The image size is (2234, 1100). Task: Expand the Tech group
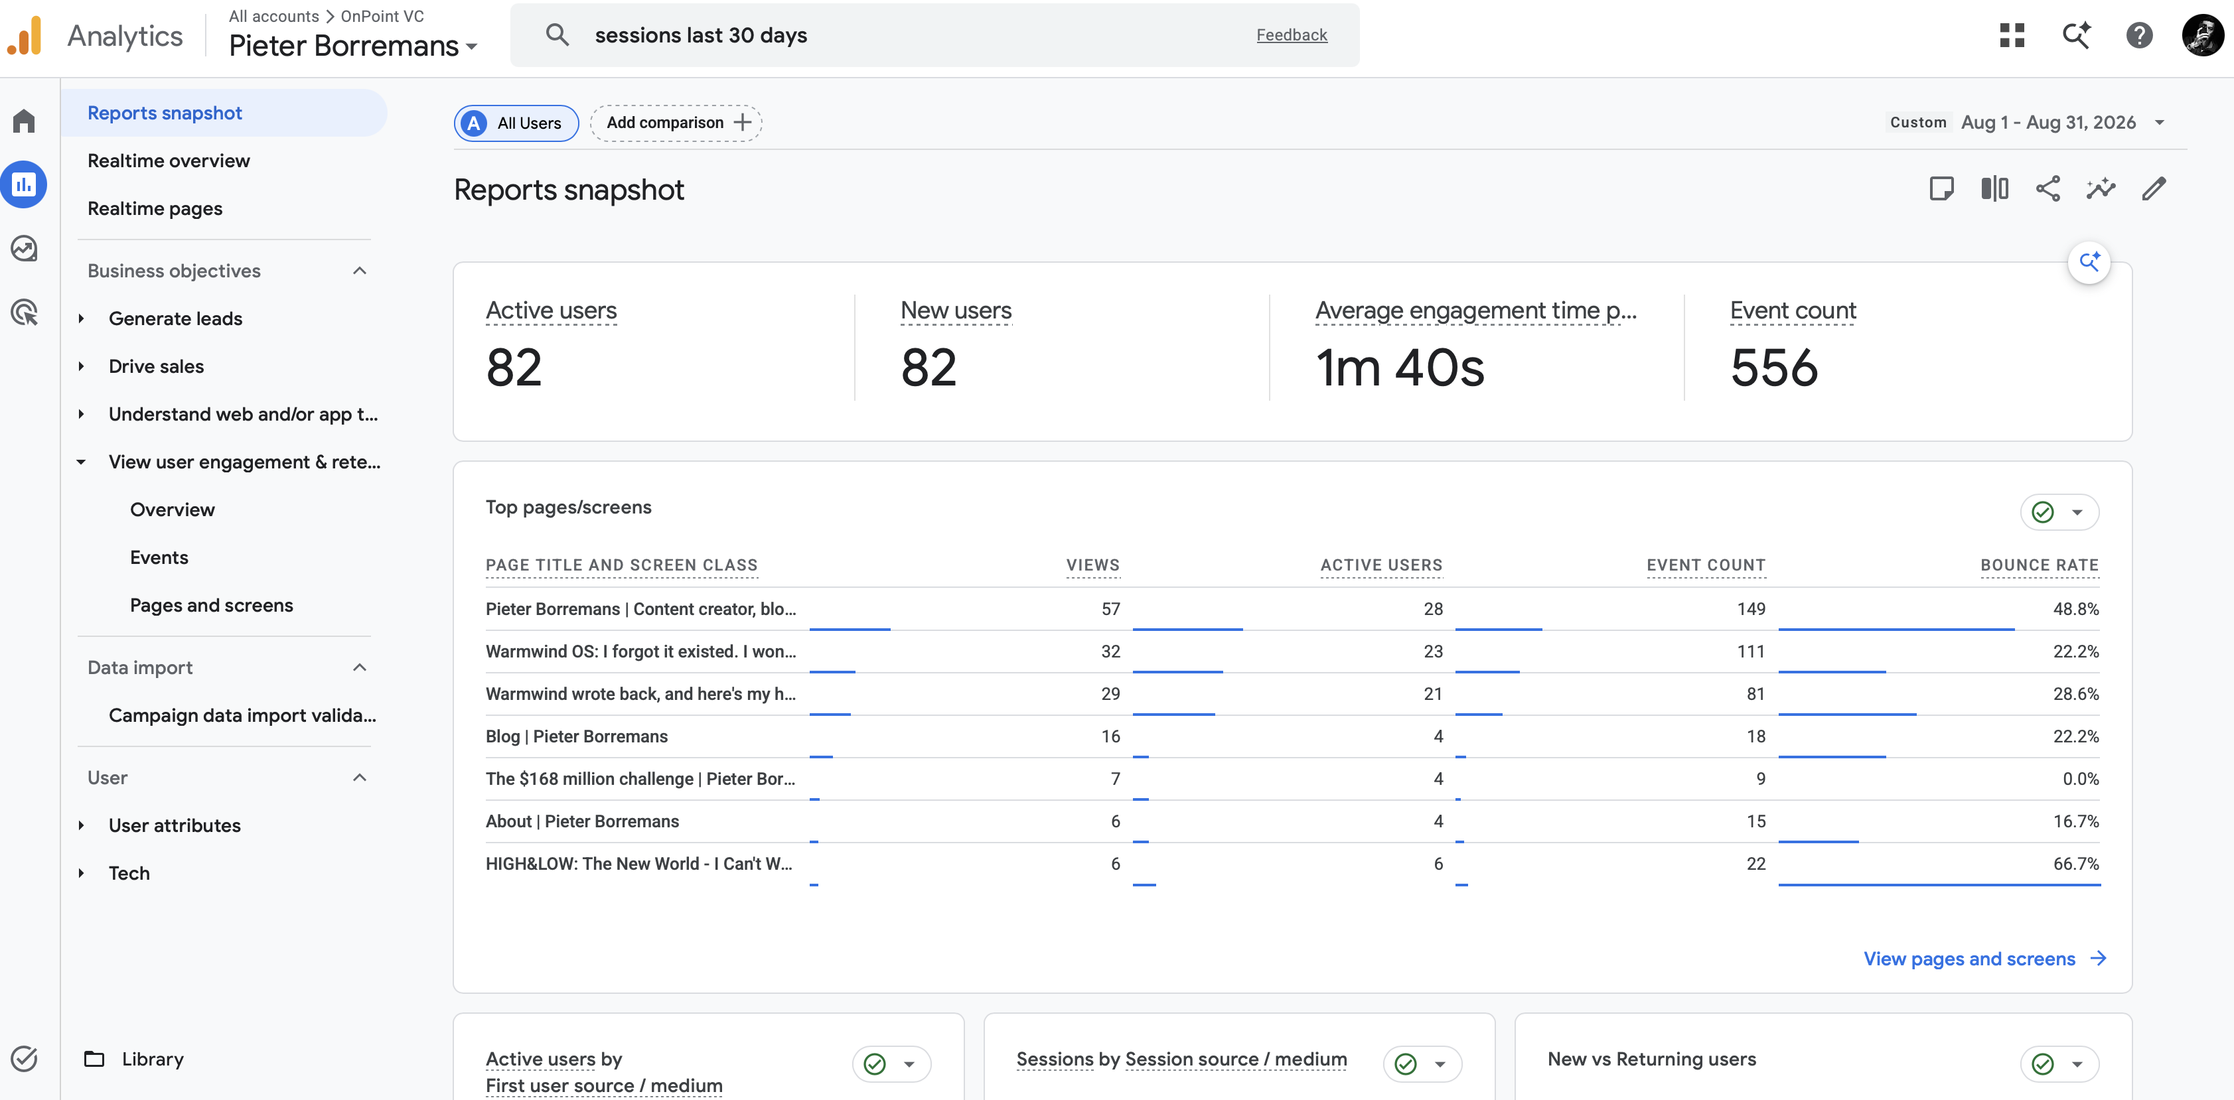82,873
